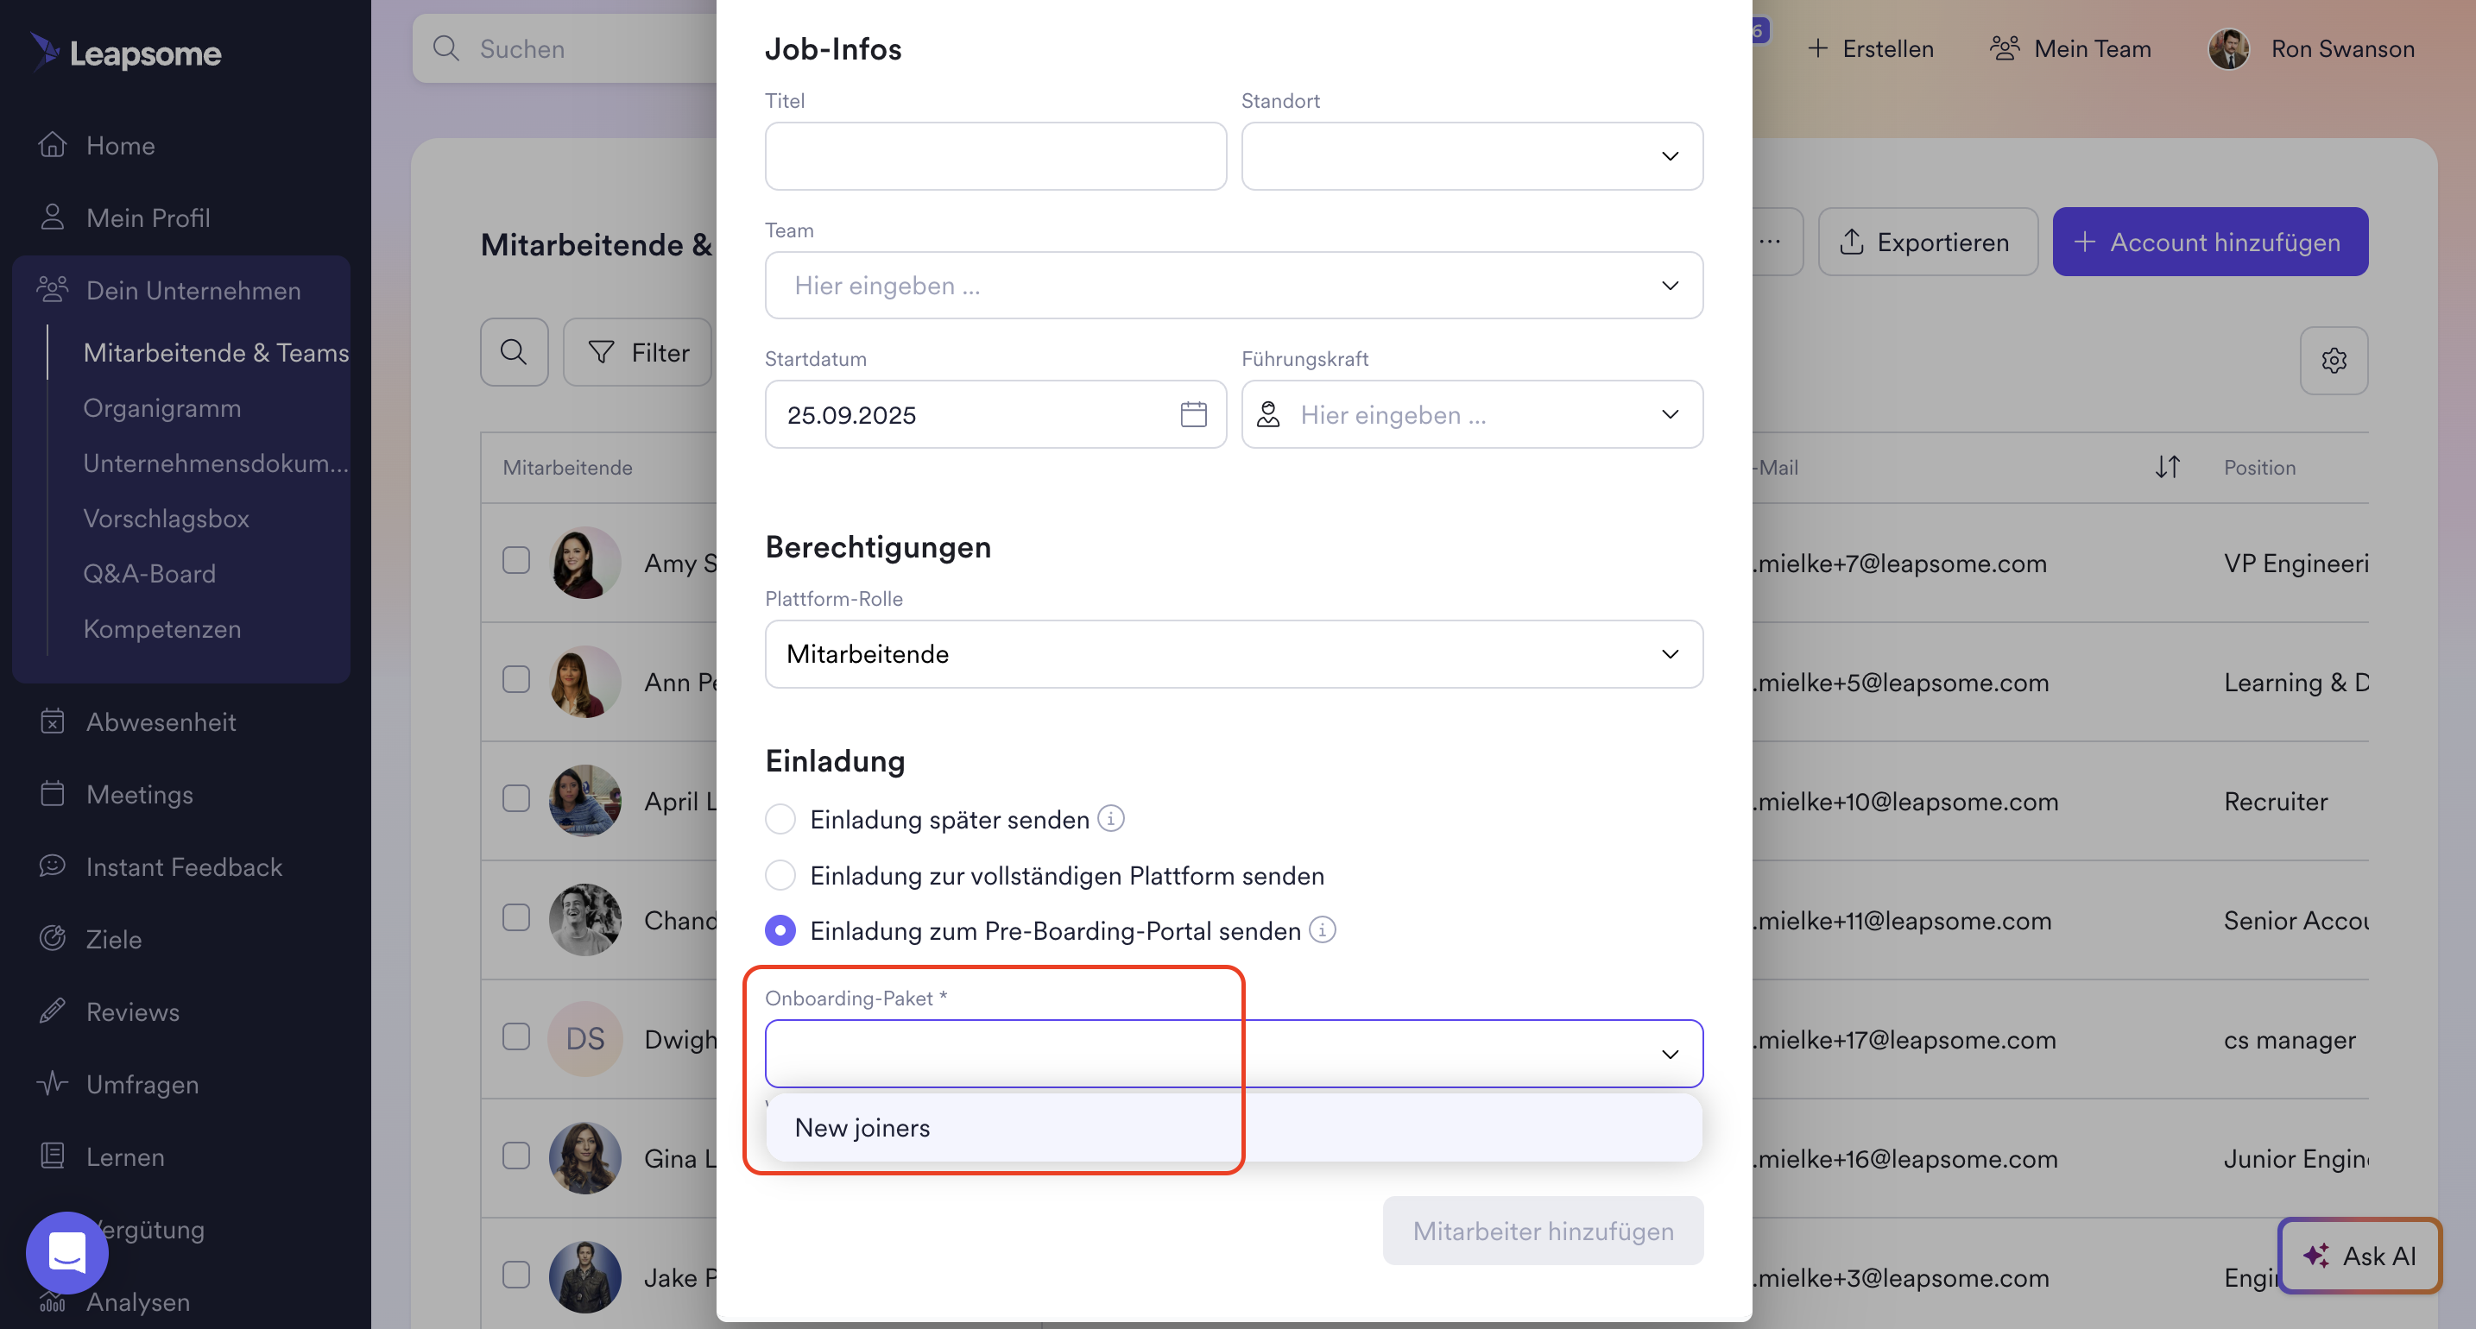The width and height of the screenshot is (2476, 1329).
Task: Click the info icon beside Pre-Boarding-Portal option
Action: click(1323, 930)
